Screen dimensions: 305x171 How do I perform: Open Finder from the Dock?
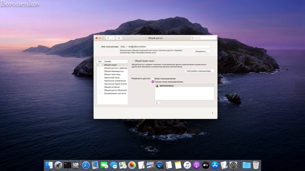pyautogui.click(x=49, y=165)
